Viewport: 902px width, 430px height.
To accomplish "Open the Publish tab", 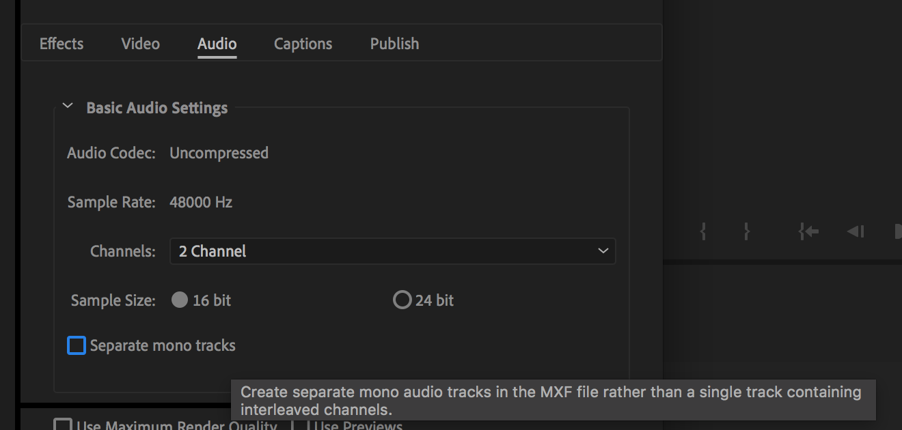I will click(394, 43).
